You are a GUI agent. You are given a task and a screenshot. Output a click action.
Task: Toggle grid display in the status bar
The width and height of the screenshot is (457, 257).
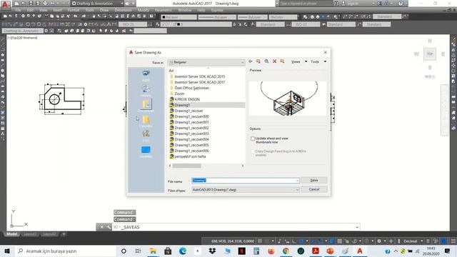pyautogui.click(x=260, y=241)
